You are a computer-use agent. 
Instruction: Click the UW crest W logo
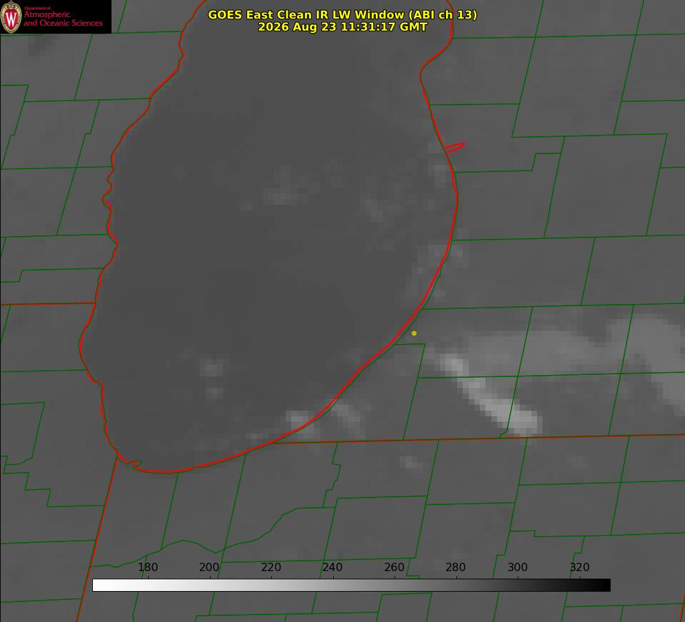click(11, 17)
